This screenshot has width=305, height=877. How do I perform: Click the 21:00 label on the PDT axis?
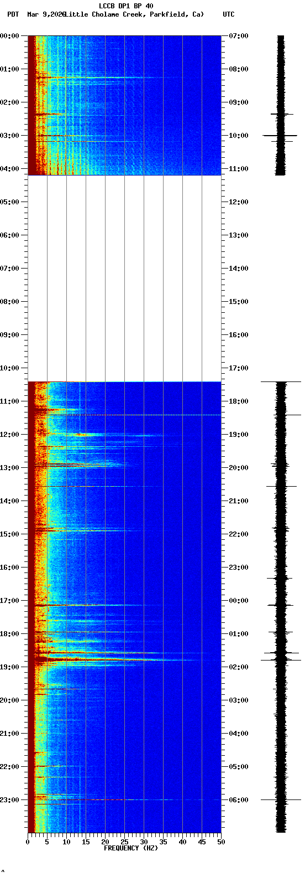[x=9, y=733]
